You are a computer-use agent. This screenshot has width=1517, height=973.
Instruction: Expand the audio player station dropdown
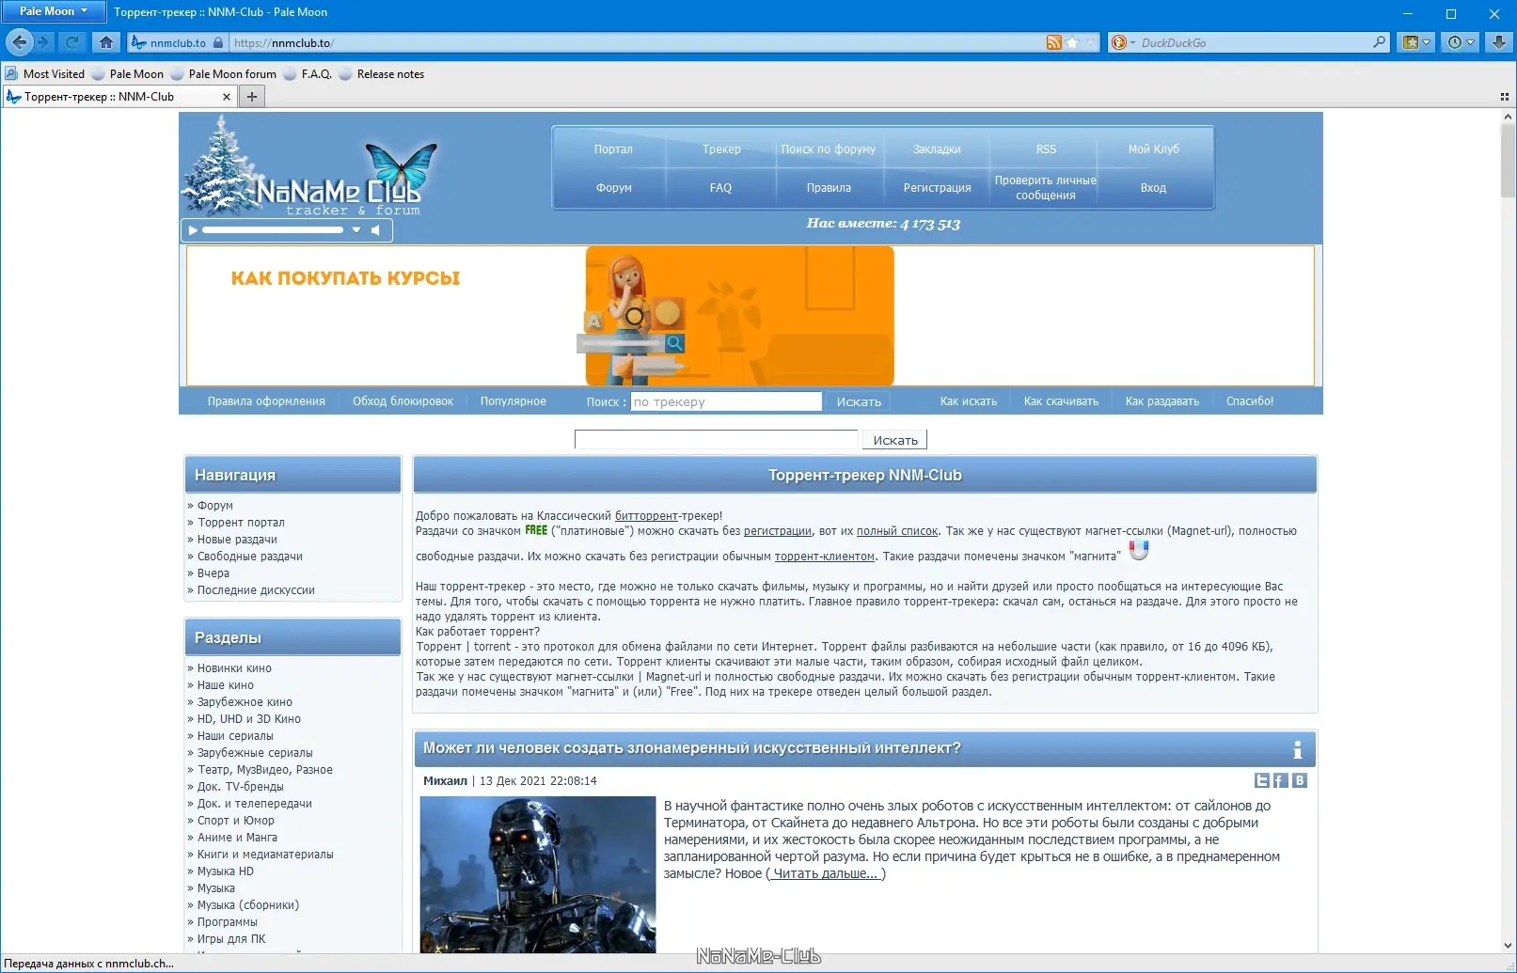(356, 230)
